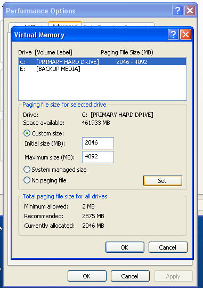Image resolution: width=203 pixels, height=288 pixels.
Task: Click the Virtual Memory help question-mark button
Action: [173, 34]
